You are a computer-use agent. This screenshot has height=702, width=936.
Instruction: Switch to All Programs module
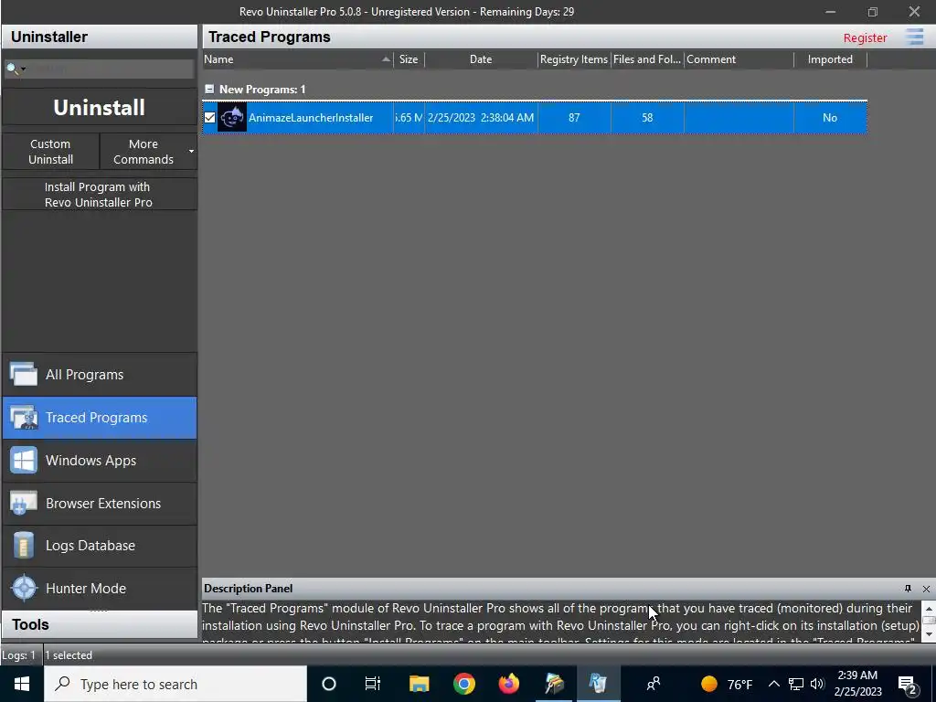tap(99, 375)
